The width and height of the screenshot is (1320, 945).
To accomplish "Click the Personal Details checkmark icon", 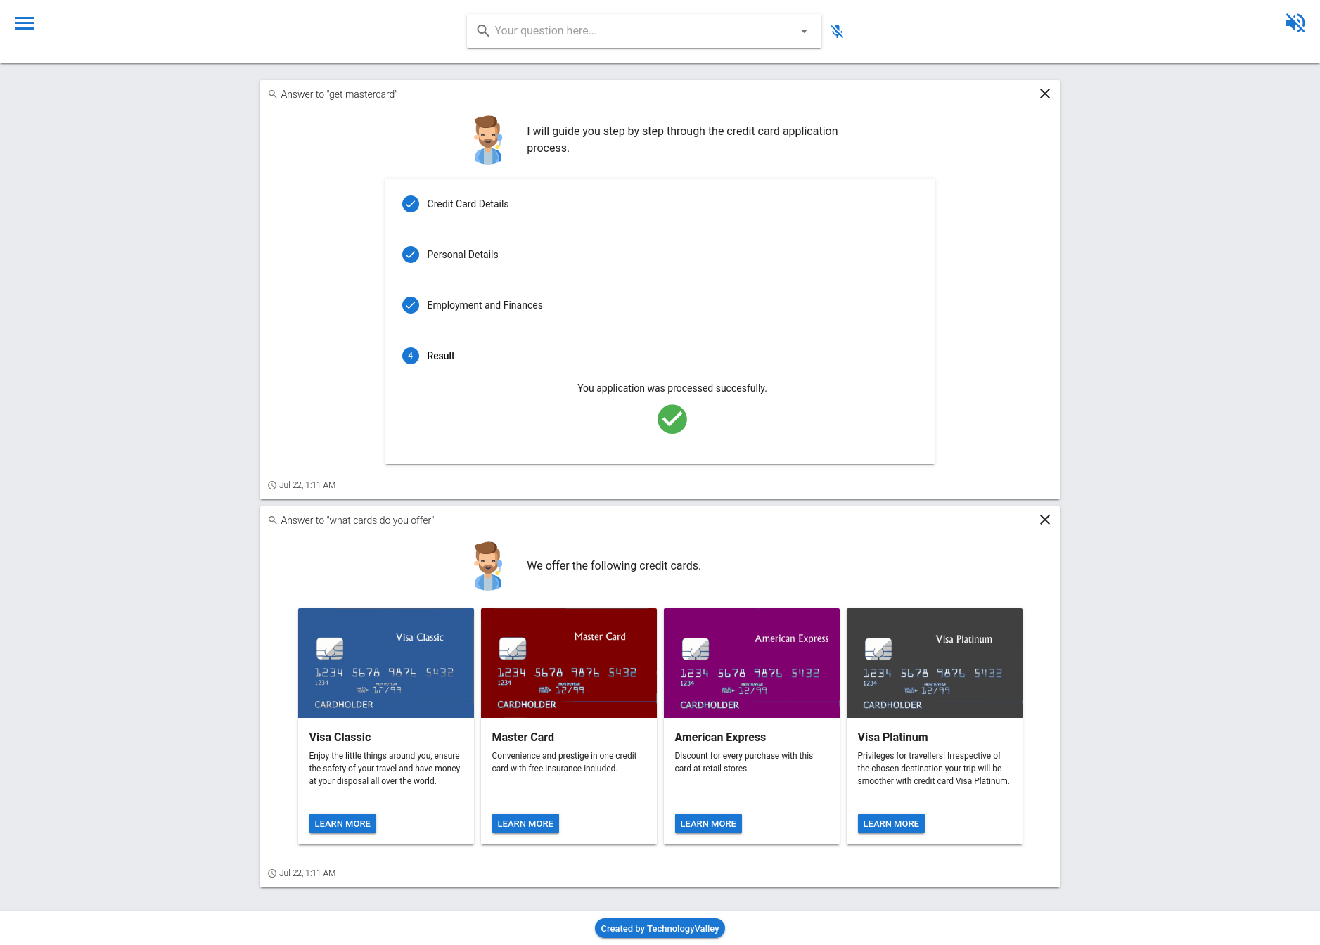I will point(411,255).
